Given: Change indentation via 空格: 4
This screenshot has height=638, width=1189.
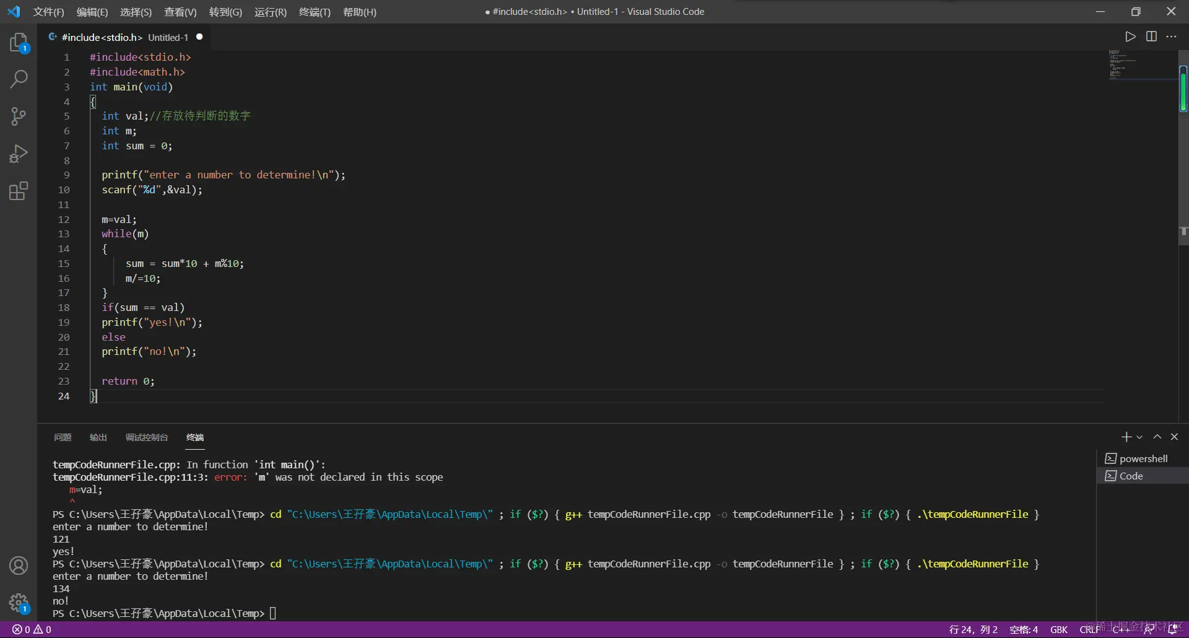Looking at the screenshot, I should [1024, 629].
